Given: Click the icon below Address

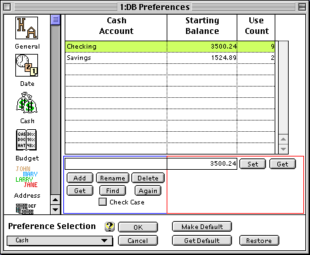Looking at the screenshot, I should tap(26, 209).
